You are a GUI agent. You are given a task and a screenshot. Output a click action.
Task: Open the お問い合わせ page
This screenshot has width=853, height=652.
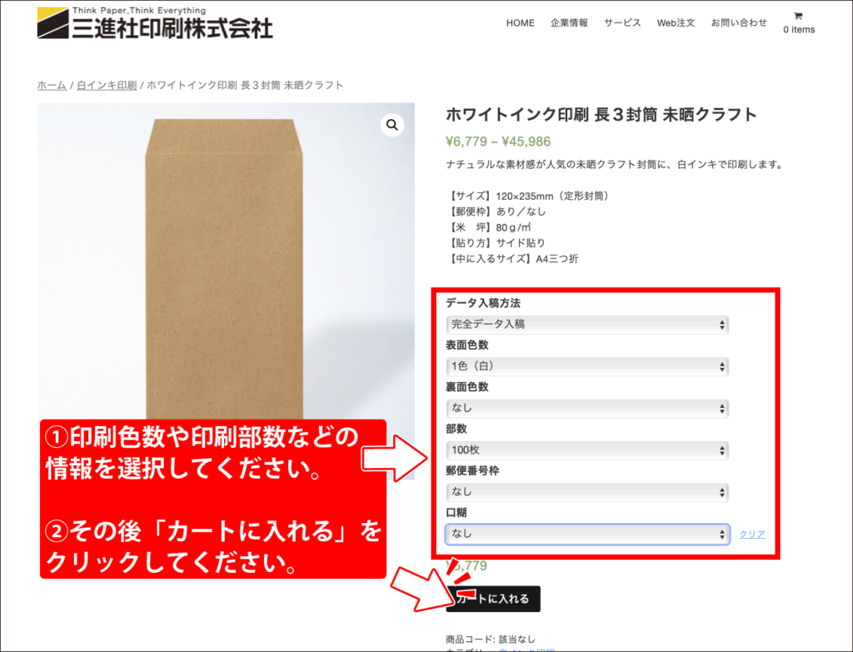pyautogui.click(x=739, y=22)
